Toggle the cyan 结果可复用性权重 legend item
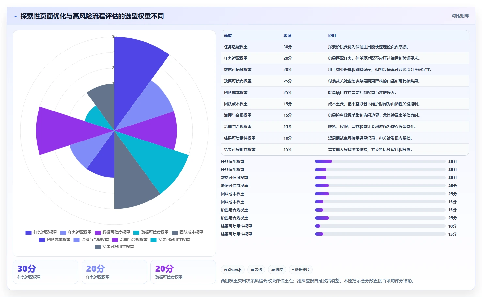The height and width of the screenshot is (297, 482). tap(170, 240)
